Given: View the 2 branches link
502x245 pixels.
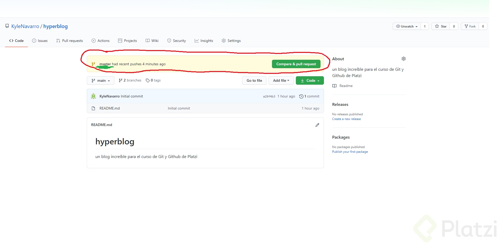Looking at the screenshot, I should [x=130, y=80].
